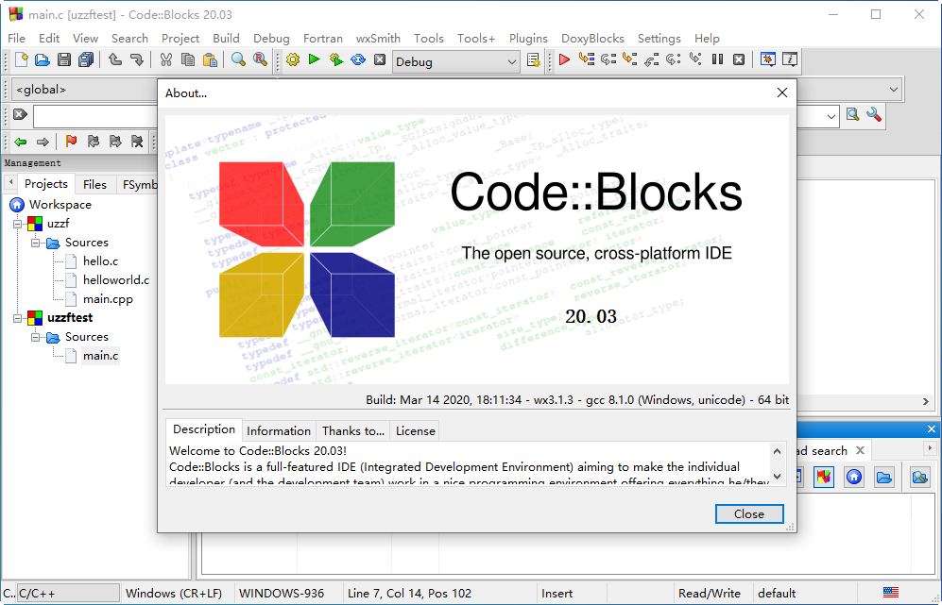The width and height of the screenshot is (942, 605).
Task: Select the Files tab in Management
Action: pos(94,185)
